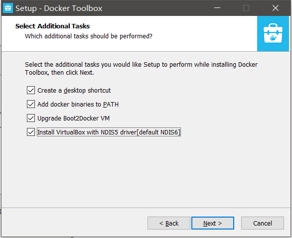Go to the next setup step

point(213,223)
